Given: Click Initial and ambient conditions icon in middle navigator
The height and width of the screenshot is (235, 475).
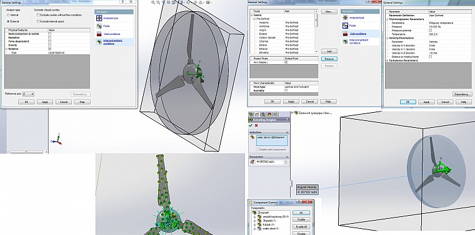Looking at the screenshot, I should point(345,42).
